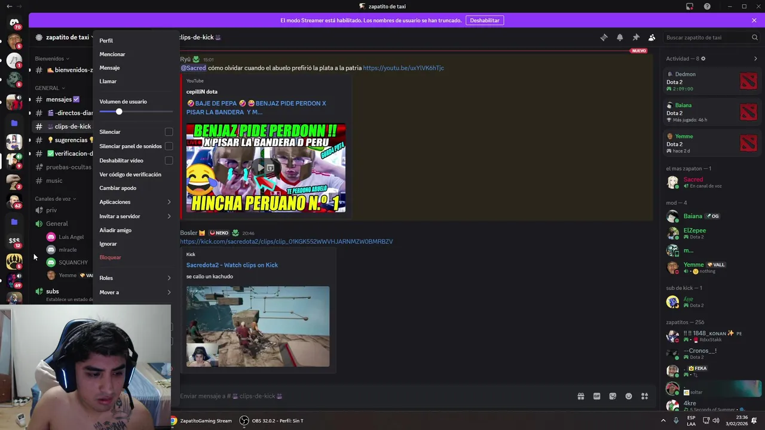Open the GIF picker icon
The width and height of the screenshot is (765, 430).
(x=596, y=396)
